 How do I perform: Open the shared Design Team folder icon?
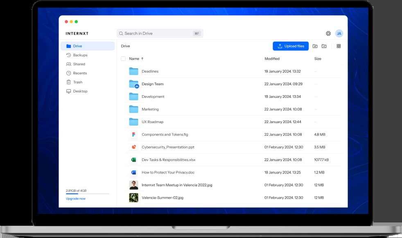coord(133,84)
